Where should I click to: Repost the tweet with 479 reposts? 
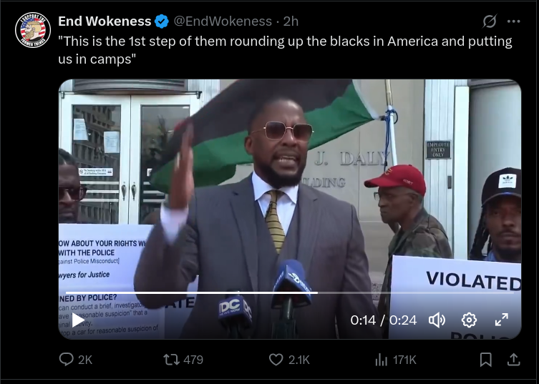click(183, 360)
